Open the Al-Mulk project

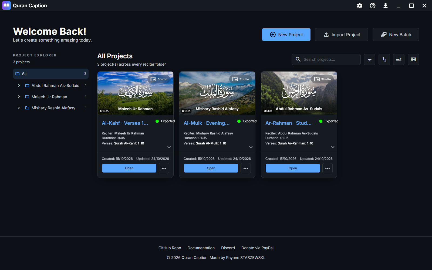211,168
